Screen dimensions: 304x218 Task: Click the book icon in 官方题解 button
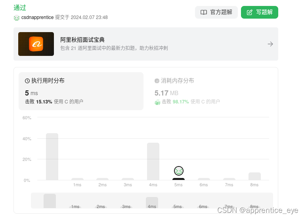click(x=204, y=12)
